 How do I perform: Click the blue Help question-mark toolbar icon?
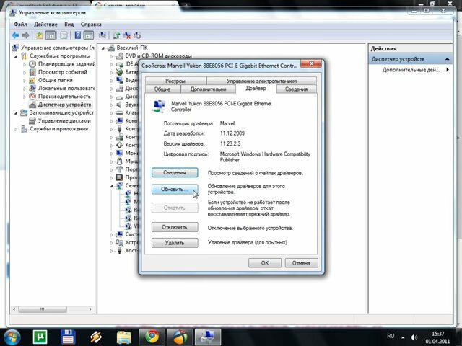[78, 35]
